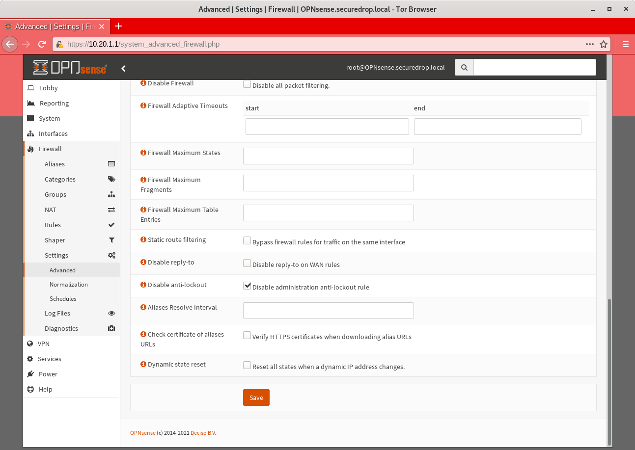Select the Rules checkmark icon

111,225
